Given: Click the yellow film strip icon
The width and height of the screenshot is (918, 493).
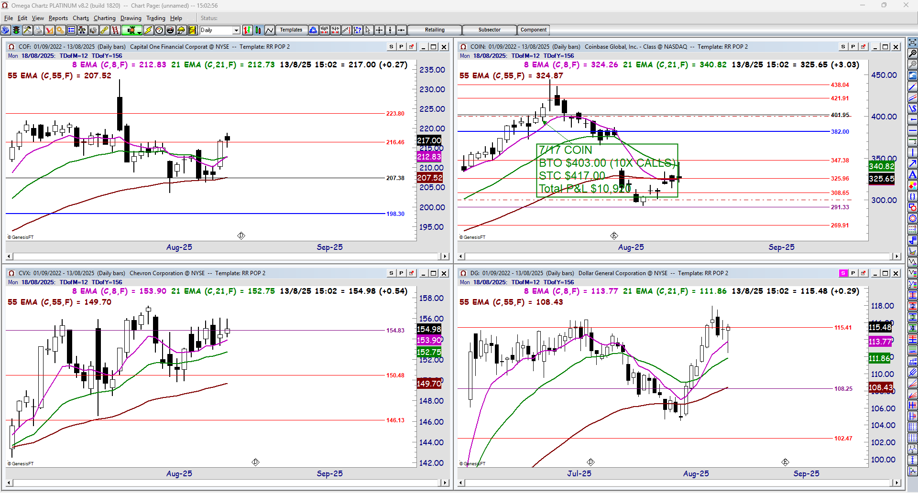Looking at the screenshot, I should tap(192, 30).
